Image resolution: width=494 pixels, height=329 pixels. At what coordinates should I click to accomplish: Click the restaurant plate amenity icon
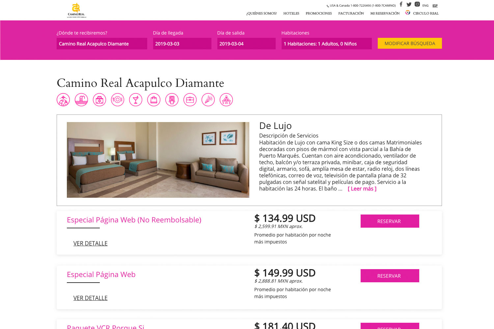coord(118,100)
